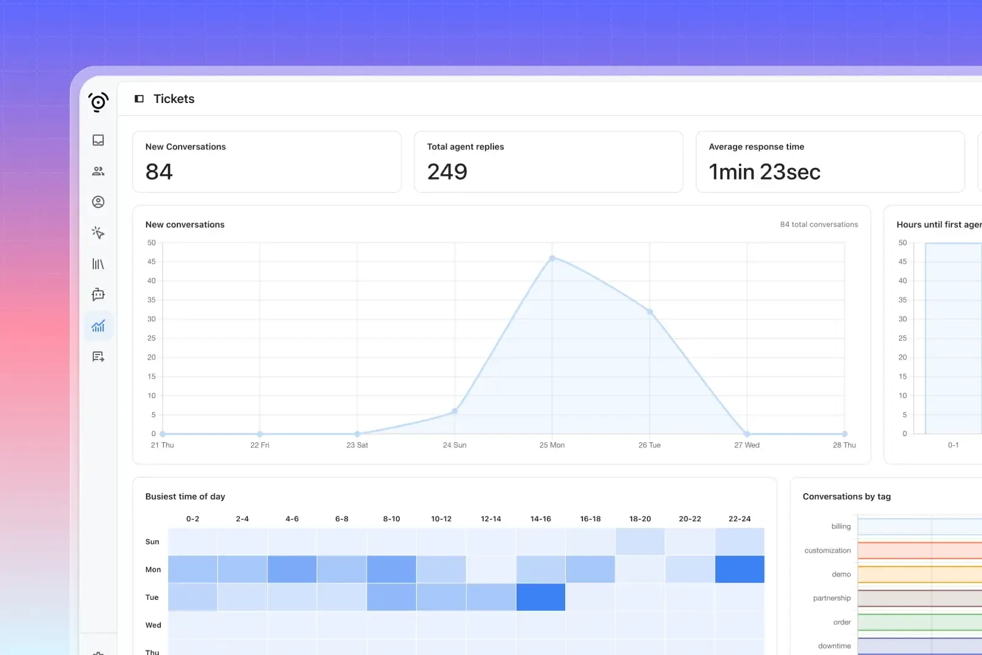Click the 'Tue' row label
Image resolution: width=982 pixels, height=655 pixels.
click(x=152, y=597)
